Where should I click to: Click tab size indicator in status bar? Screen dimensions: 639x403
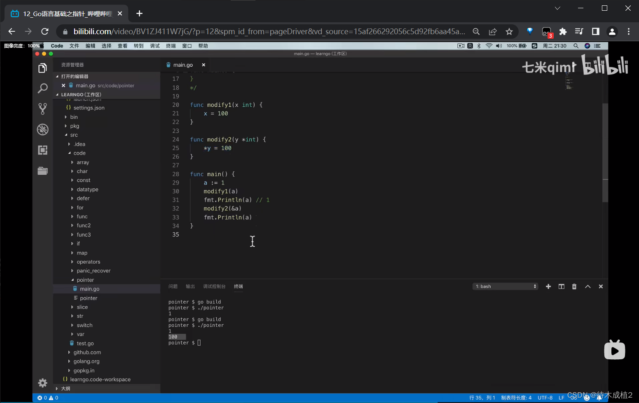[x=516, y=398]
